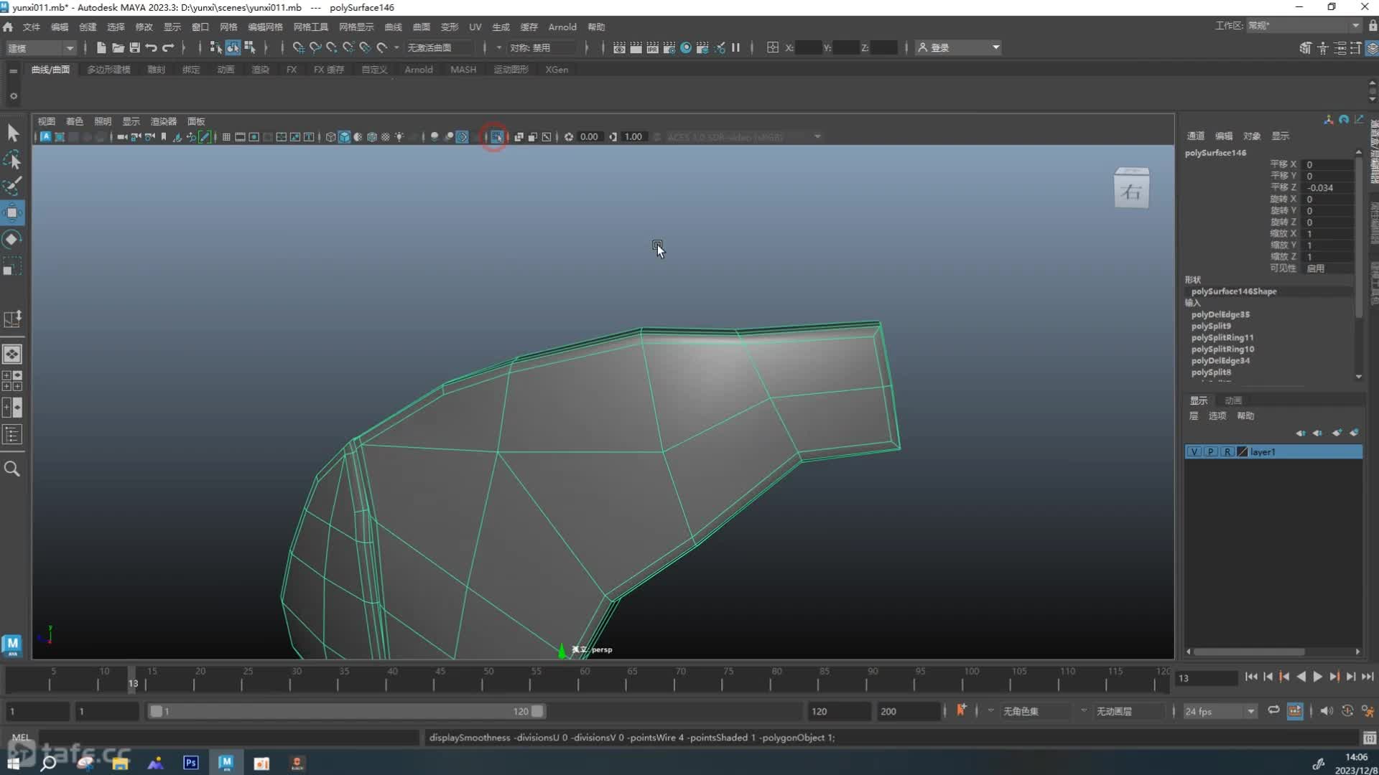Create a new empty display layer

click(x=1337, y=433)
